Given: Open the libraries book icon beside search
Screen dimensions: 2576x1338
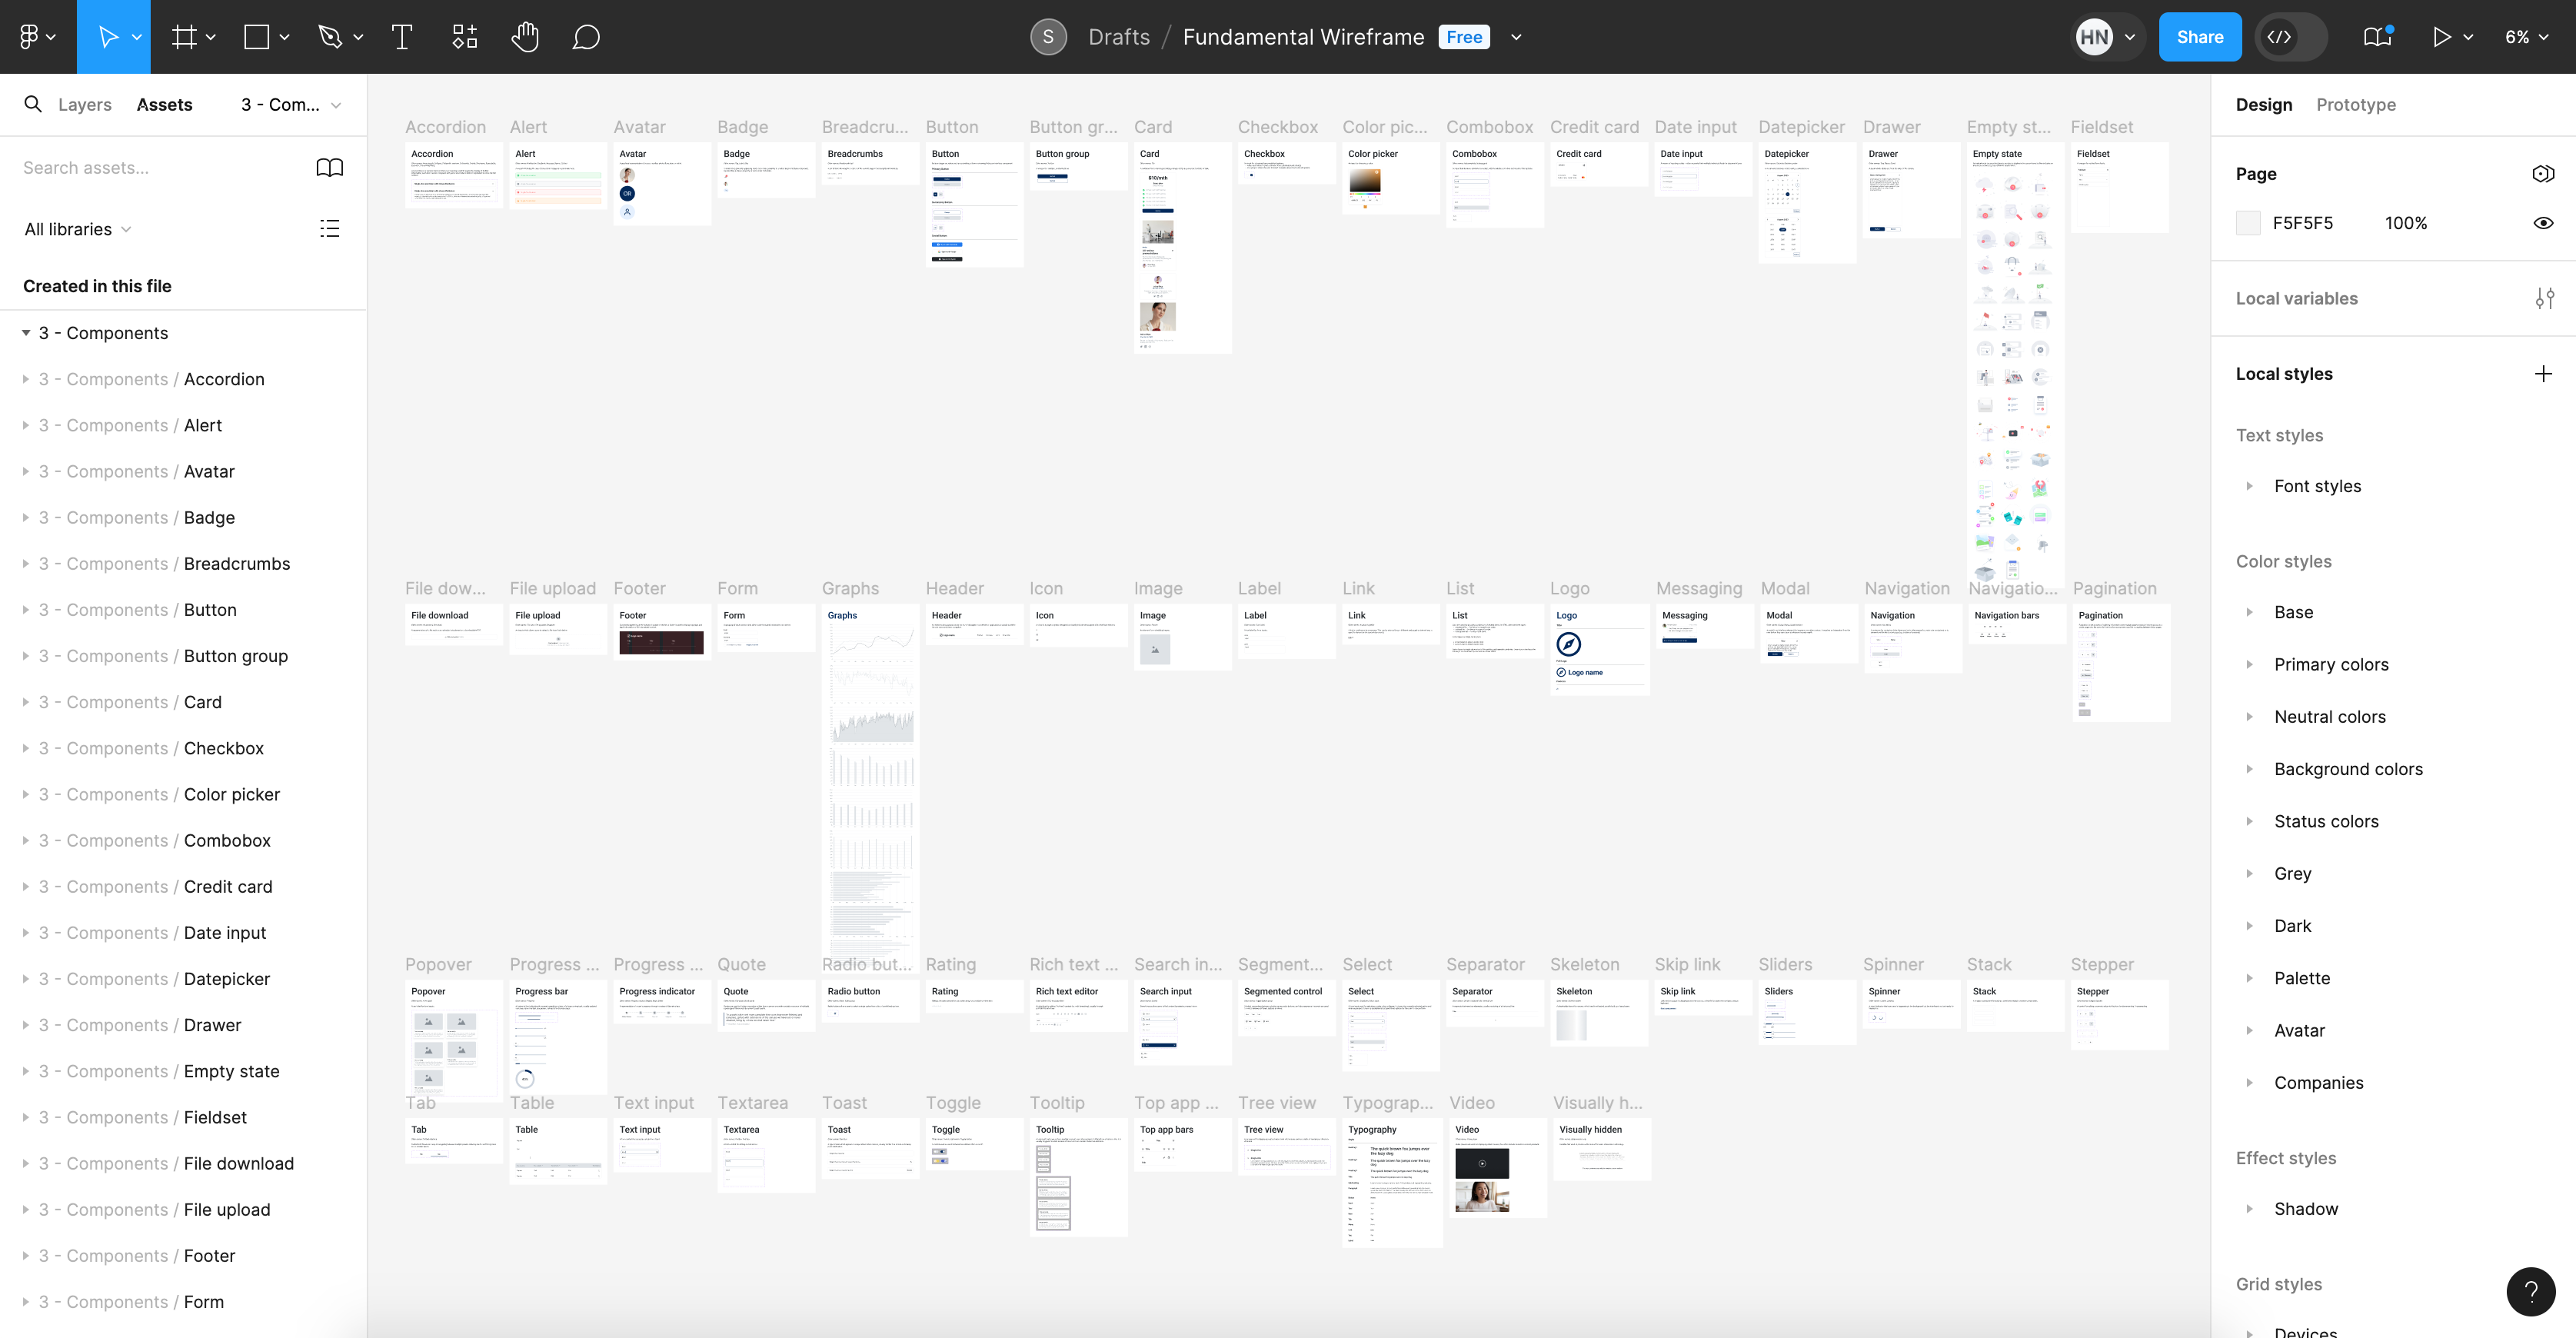Looking at the screenshot, I should (329, 168).
